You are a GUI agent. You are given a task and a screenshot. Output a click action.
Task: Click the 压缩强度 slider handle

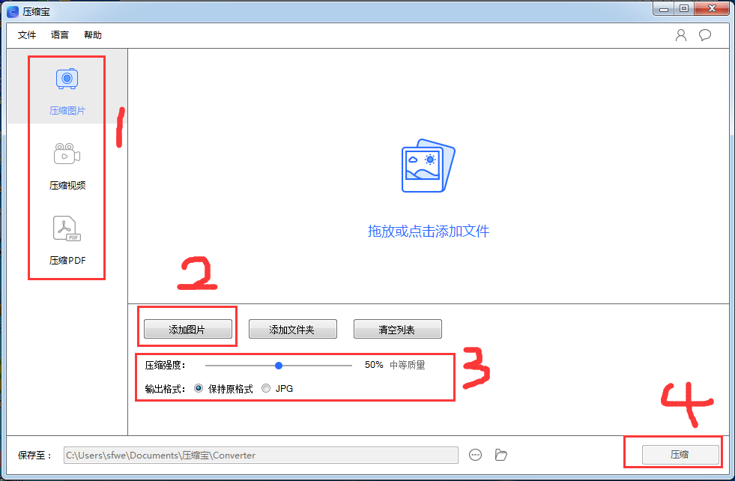[279, 365]
